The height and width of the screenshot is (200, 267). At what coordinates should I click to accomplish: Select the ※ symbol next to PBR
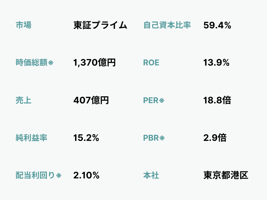coord(162,138)
